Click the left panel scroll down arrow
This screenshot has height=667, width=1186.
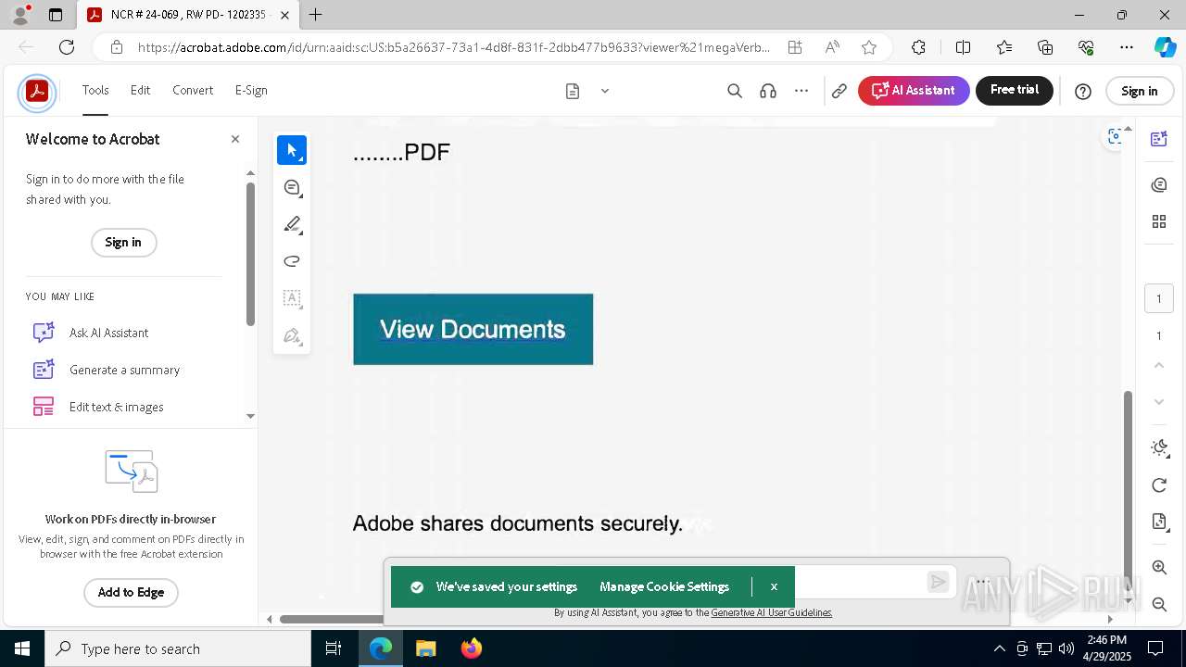coord(250,416)
